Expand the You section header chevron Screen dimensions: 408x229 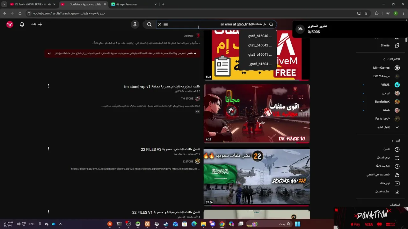coord(392,141)
